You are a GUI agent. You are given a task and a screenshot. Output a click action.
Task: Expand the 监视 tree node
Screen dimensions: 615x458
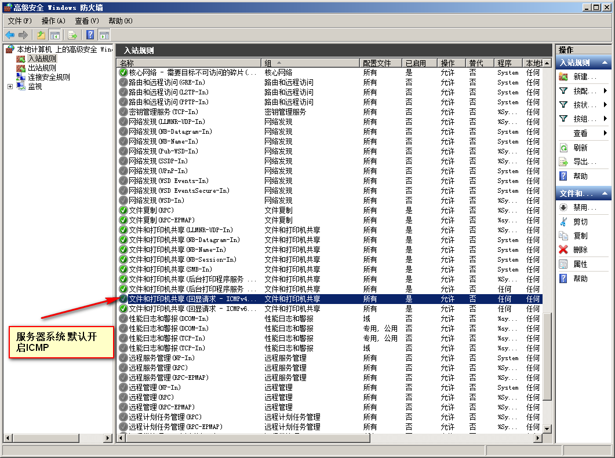(x=10, y=86)
